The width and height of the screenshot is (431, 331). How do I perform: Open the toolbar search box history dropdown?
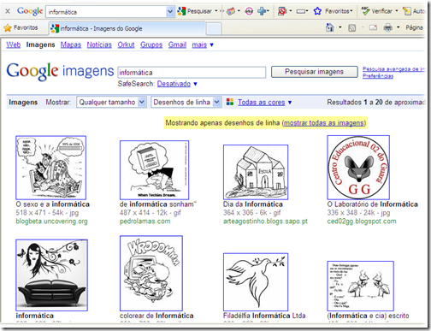170,12
